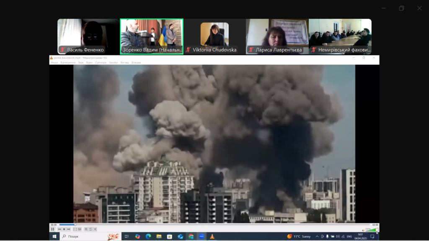The width and height of the screenshot is (429, 241).
Task: Open the Субтитри menu in VLC
Action: pos(101,62)
